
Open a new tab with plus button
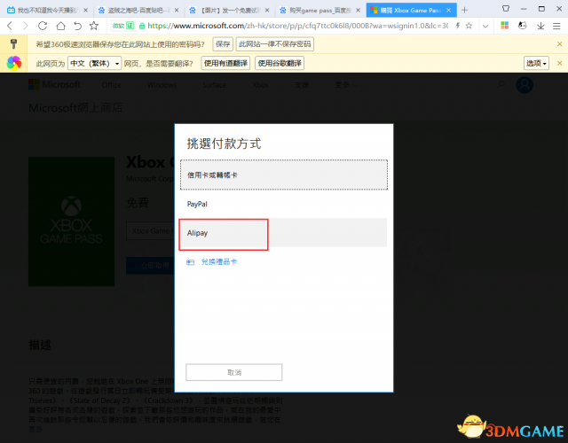tap(465, 10)
